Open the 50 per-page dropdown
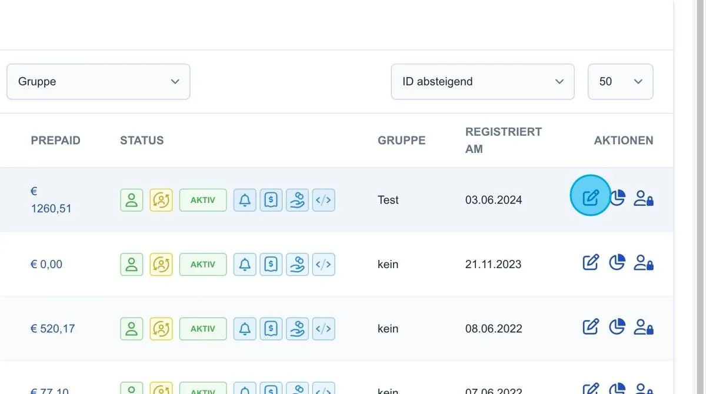The height and width of the screenshot is (394, 706). [620, 82]
